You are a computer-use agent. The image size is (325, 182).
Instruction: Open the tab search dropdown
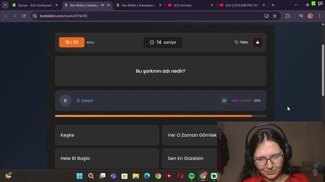[5, 5]
